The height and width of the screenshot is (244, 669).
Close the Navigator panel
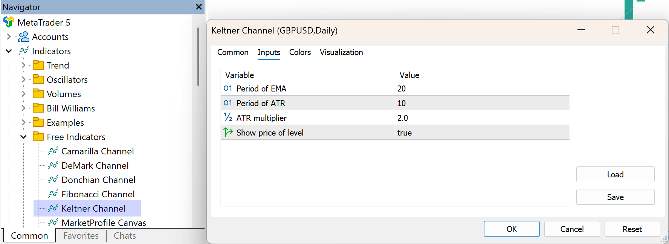[x=199, y=7]
